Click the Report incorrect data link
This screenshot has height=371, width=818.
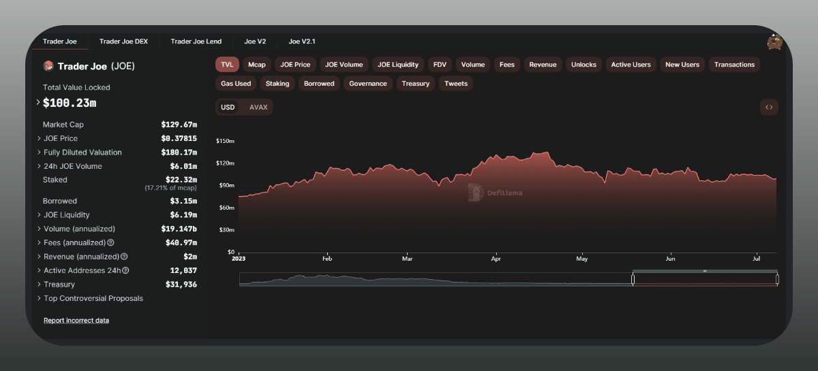[76, 320]
